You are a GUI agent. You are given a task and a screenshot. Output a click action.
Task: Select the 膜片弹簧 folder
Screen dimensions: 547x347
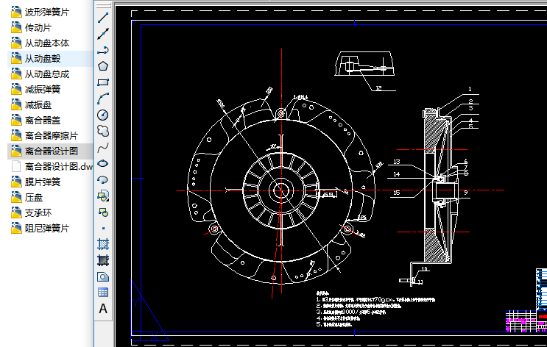[x=36, y=182]
